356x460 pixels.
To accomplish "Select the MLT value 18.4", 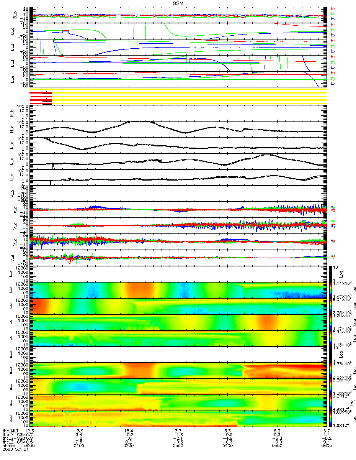I will (129, 431).
